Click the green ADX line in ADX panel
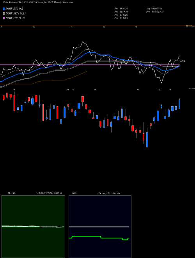This screenshot has width=195, height=258. pyautogui.click(x=99, y=238)
